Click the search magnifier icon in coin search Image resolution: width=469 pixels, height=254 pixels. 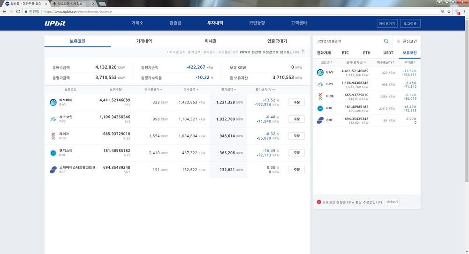386,41
